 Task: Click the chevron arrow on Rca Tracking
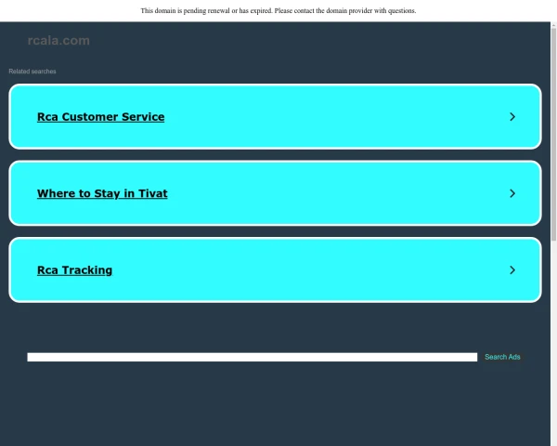click(512, 270)
